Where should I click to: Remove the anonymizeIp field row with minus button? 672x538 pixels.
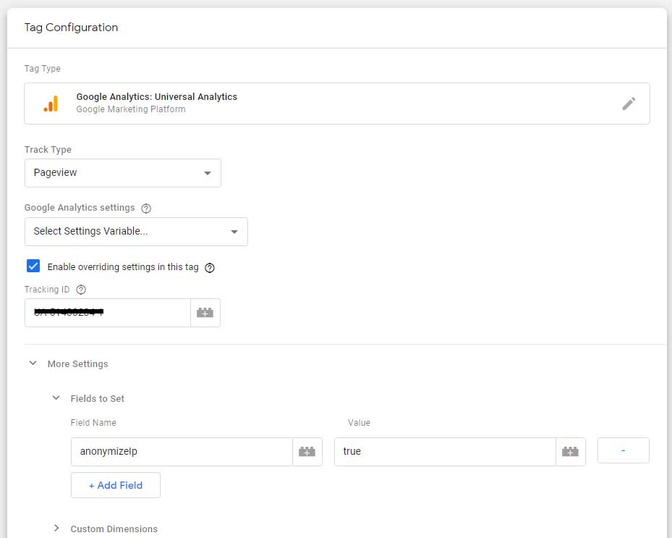coord(623,450)
